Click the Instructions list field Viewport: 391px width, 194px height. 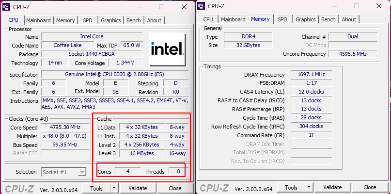tap(115, 104)
